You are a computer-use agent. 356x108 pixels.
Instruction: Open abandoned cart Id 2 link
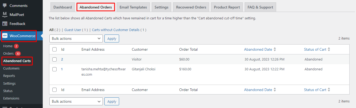tap(62, 59)
